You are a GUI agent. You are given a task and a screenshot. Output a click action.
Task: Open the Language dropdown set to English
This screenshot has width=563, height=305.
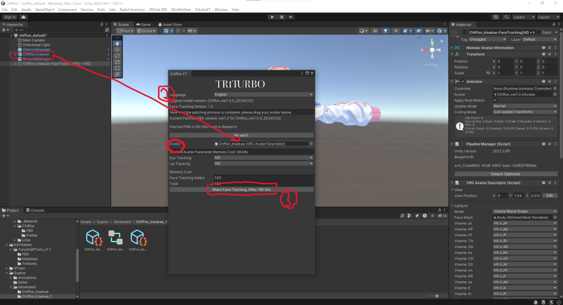tap(263, 94)
